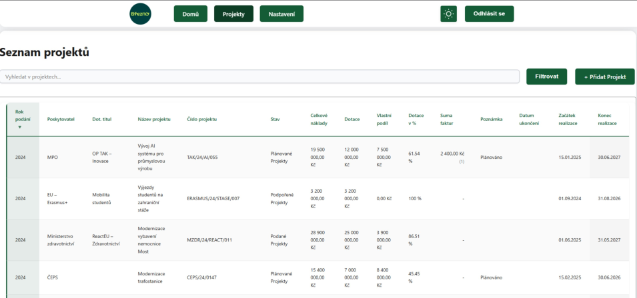637x298 pixels.
Task: Click the Odhlásit se button
Action: point(489,14)
